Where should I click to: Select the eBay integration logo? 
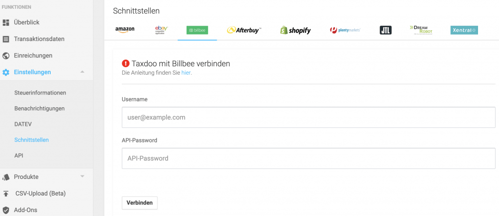point(161,30)
